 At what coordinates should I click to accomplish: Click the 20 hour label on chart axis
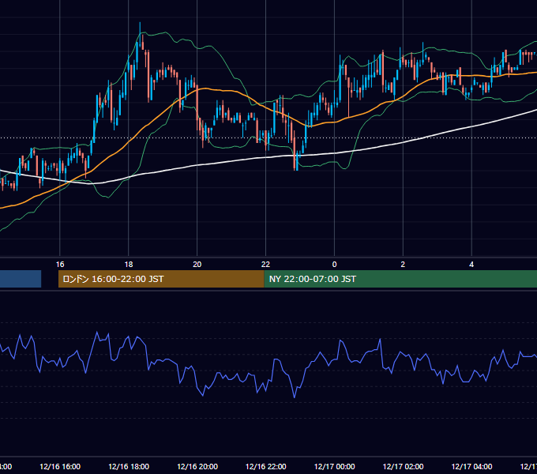[x=197, y=265]
